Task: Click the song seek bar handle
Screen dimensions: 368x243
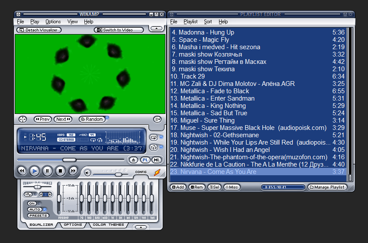Action: point(69,160)
